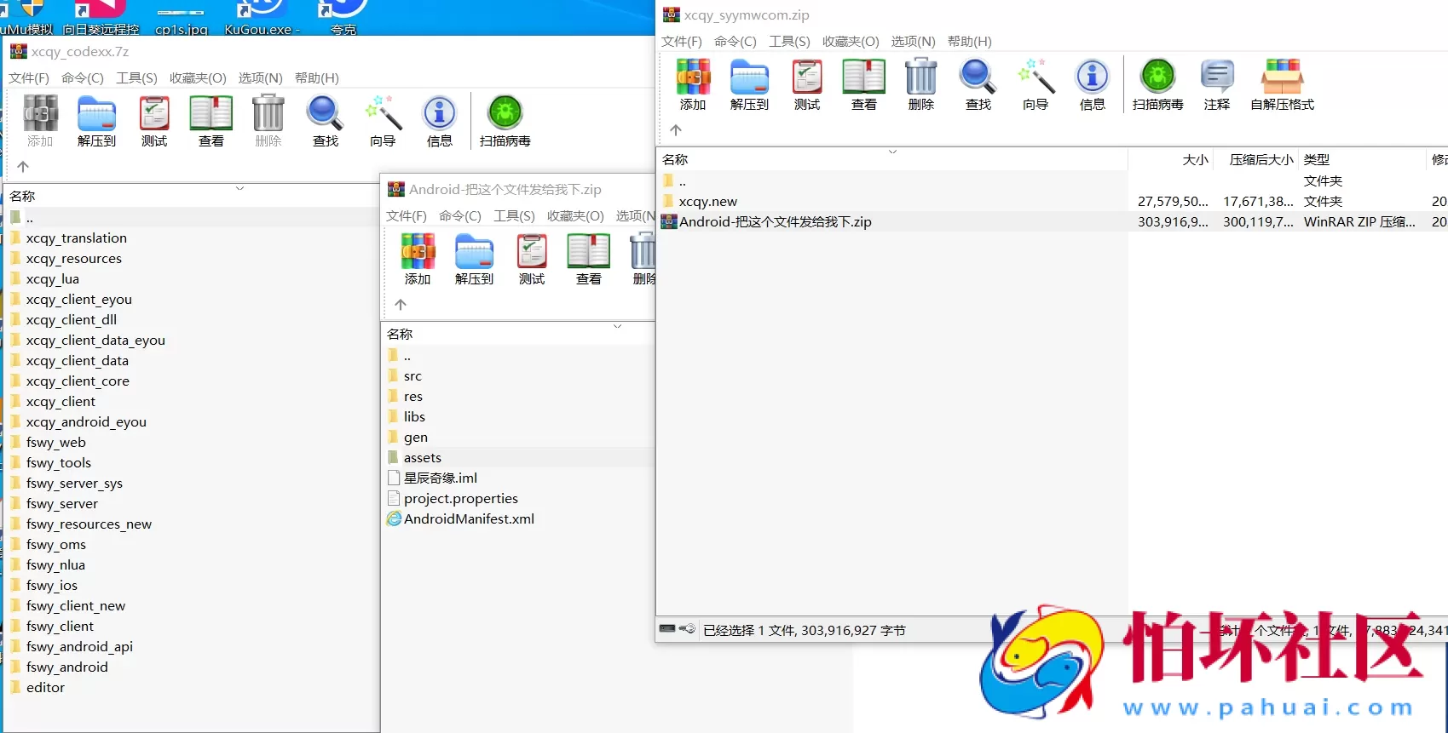The height and width of the screenshot is (733, 1448).
Task: Click 解压到 icon in xcqy_codexx.7z window
Action: [x=96, y=121]
